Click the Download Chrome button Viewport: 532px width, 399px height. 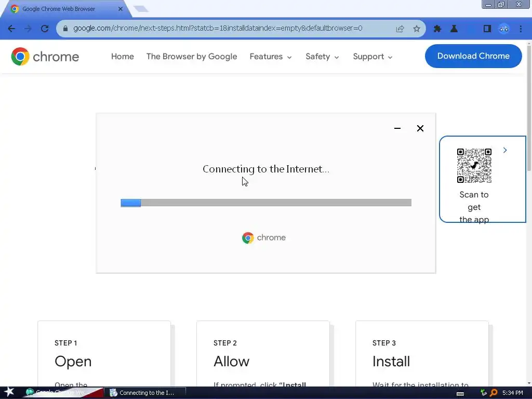(x=473, y=56)
